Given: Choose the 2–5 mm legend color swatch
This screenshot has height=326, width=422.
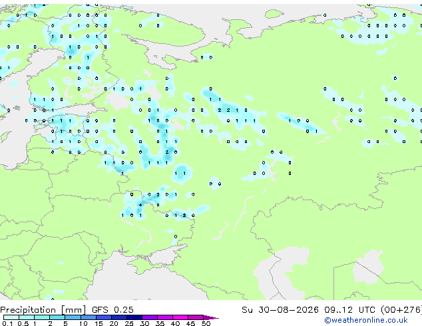Looking at the screenshot, I should tap(57, 317).
